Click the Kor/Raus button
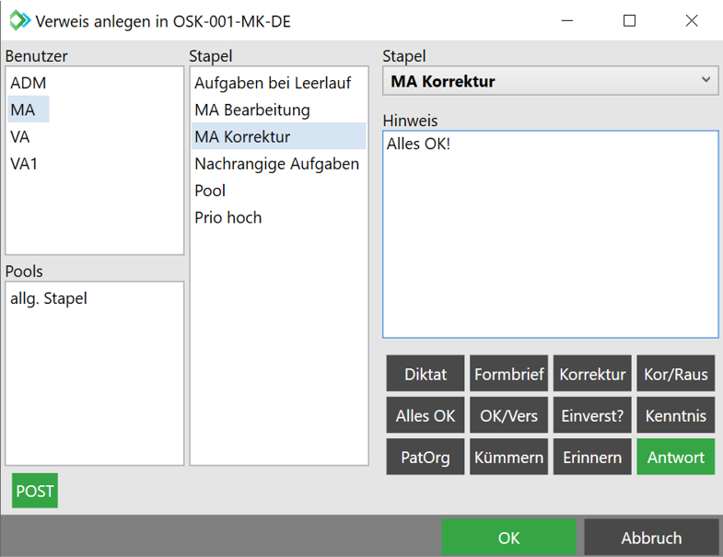This screenshot has height=557, width=723. pos(676,374)
